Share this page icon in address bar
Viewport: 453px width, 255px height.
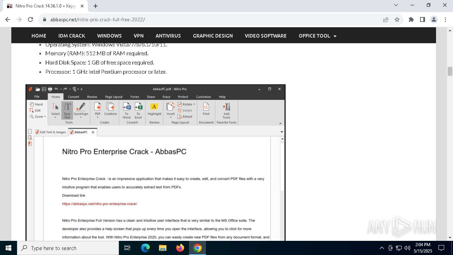pyautogui.click(x=386, y=19)
